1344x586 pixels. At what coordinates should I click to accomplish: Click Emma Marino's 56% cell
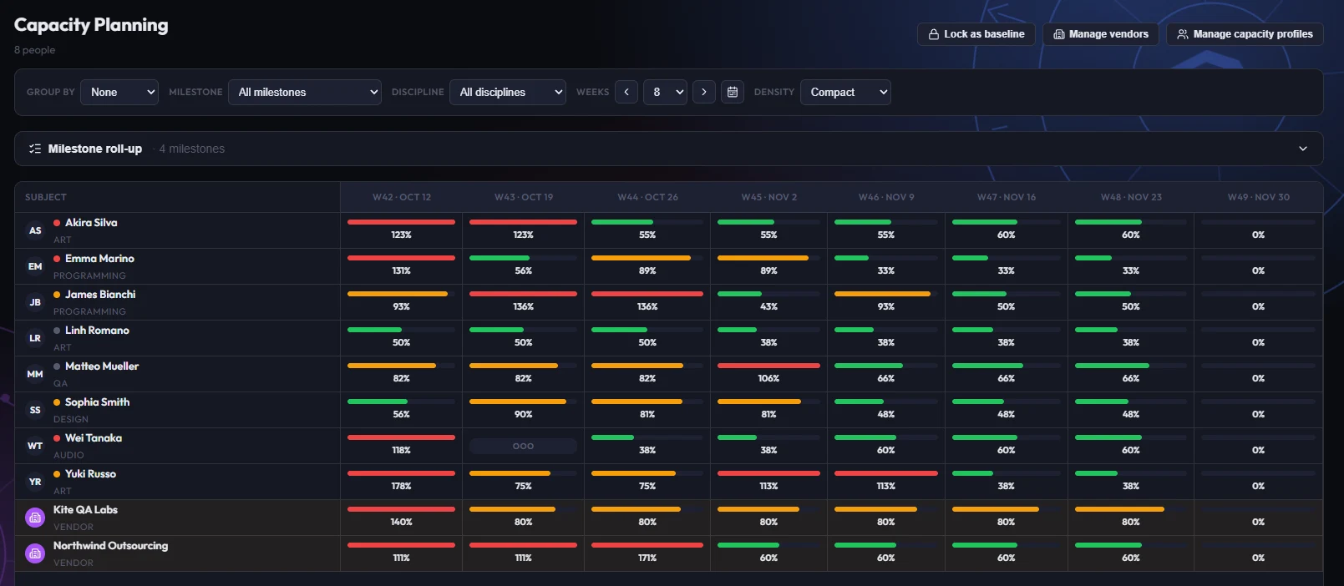[523, 266]
